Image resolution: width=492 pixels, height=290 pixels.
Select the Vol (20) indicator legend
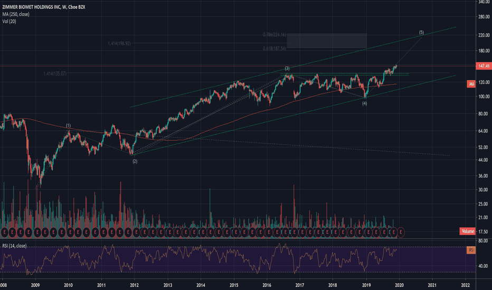click(9, 21)
